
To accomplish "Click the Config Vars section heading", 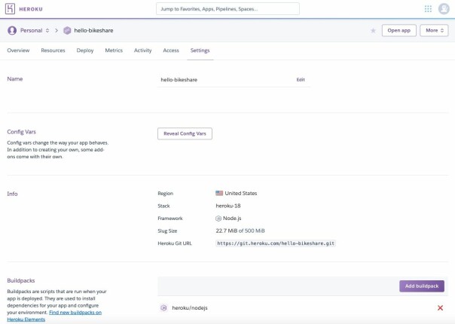I will [22, 132].
